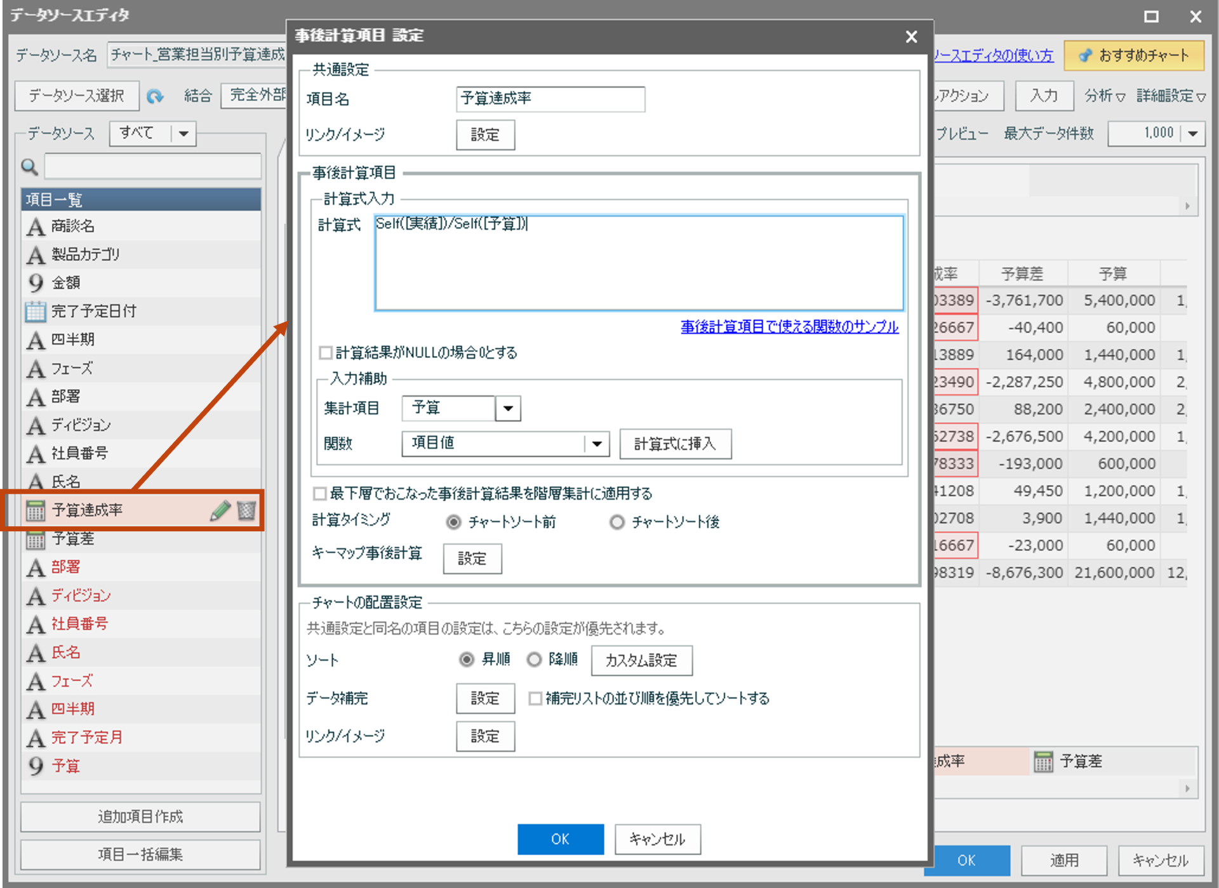
Task: Expand the 分析 menu
Action: (x=1105, y=96)
